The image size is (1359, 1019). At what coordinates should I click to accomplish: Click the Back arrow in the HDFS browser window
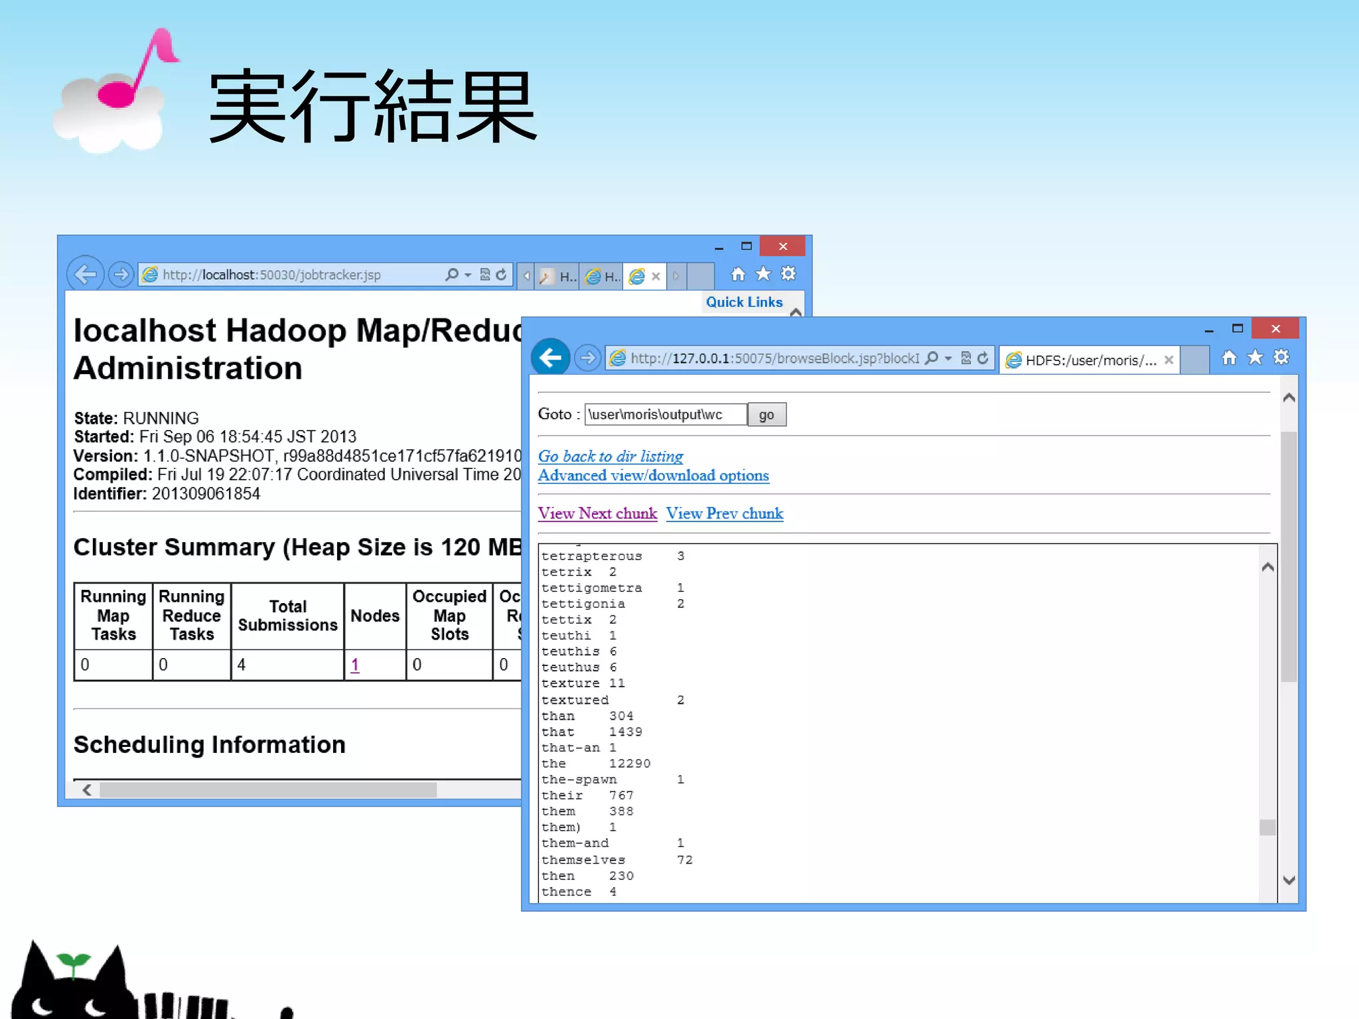pos(550,358)
